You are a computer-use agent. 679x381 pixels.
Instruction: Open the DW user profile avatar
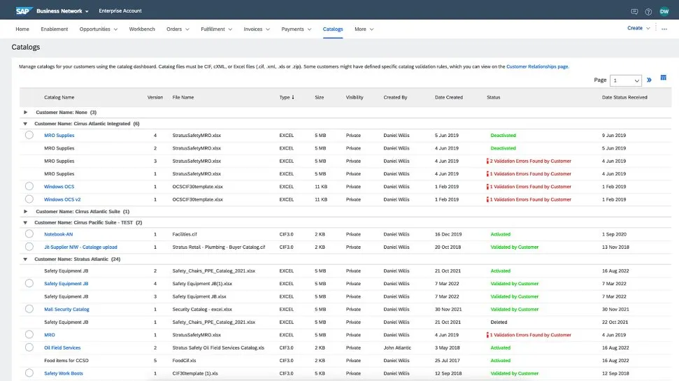tap(664, 11)
